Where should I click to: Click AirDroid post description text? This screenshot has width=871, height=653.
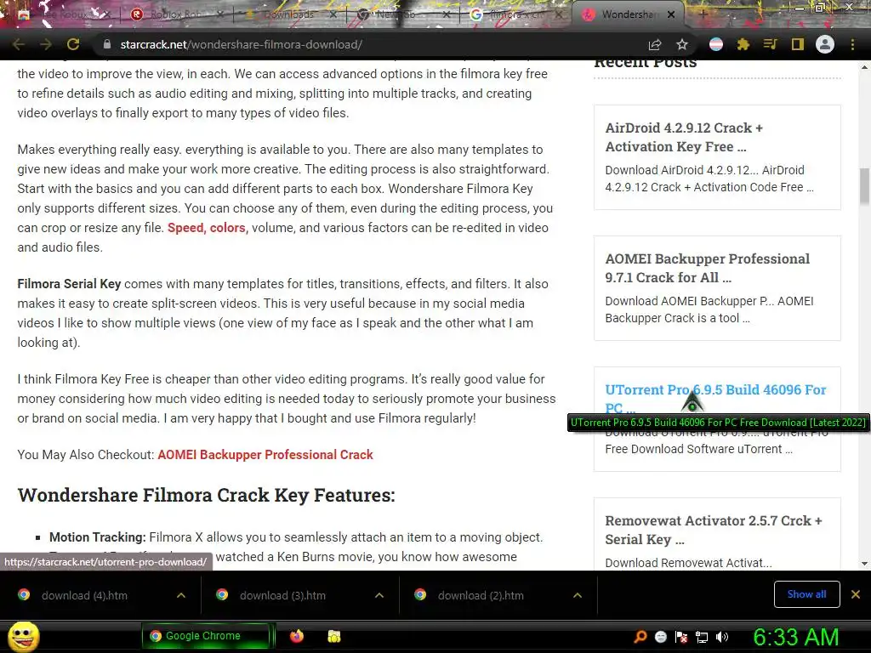click(x=709, y=179)
